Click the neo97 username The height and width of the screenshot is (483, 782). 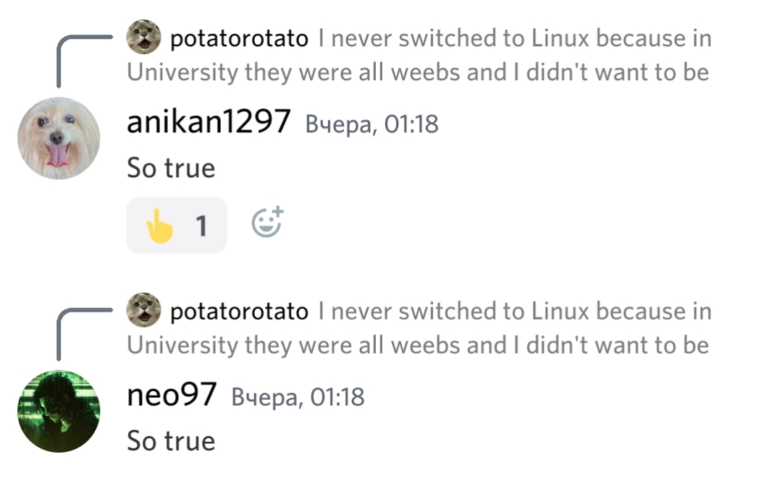coord(172,394)
